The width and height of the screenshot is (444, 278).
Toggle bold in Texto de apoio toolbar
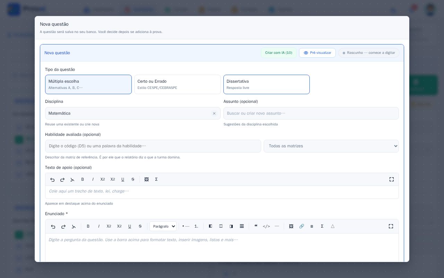(83, 179)
